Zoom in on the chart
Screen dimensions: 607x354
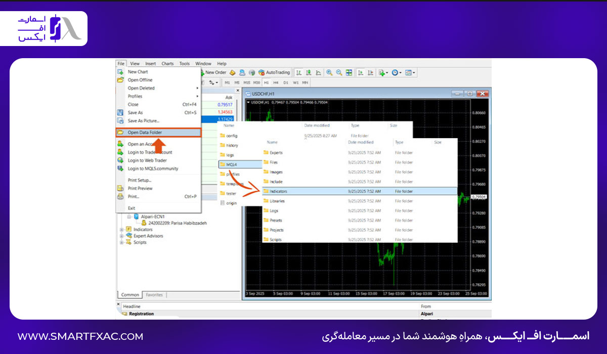[329, 73]
